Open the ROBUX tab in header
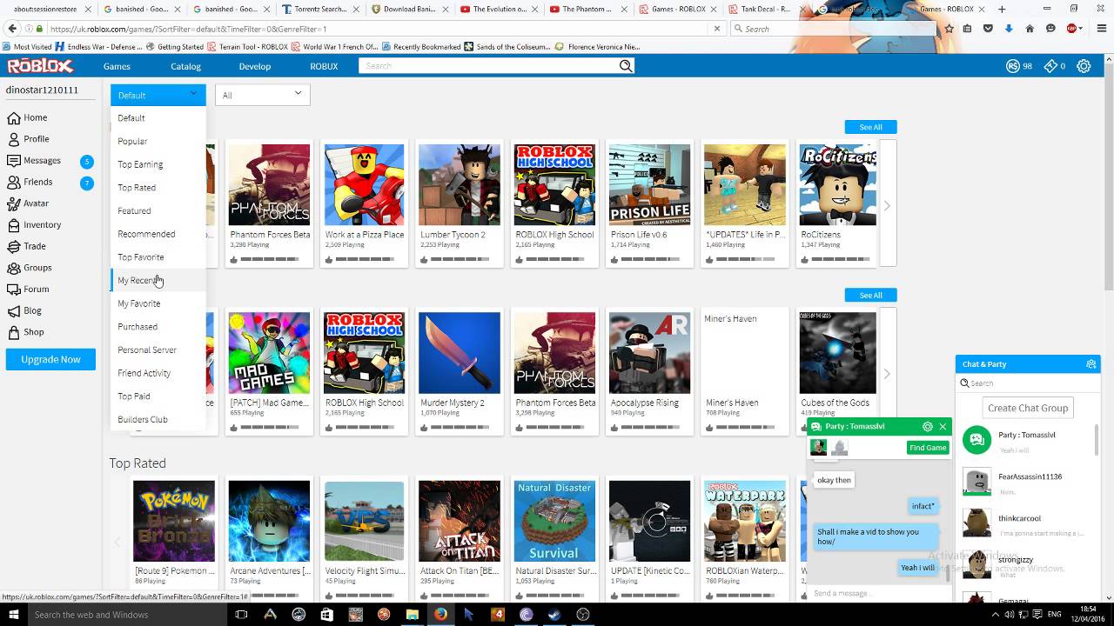The height and width of the screenshot is (626, 1114). click(x=324, y=66)
